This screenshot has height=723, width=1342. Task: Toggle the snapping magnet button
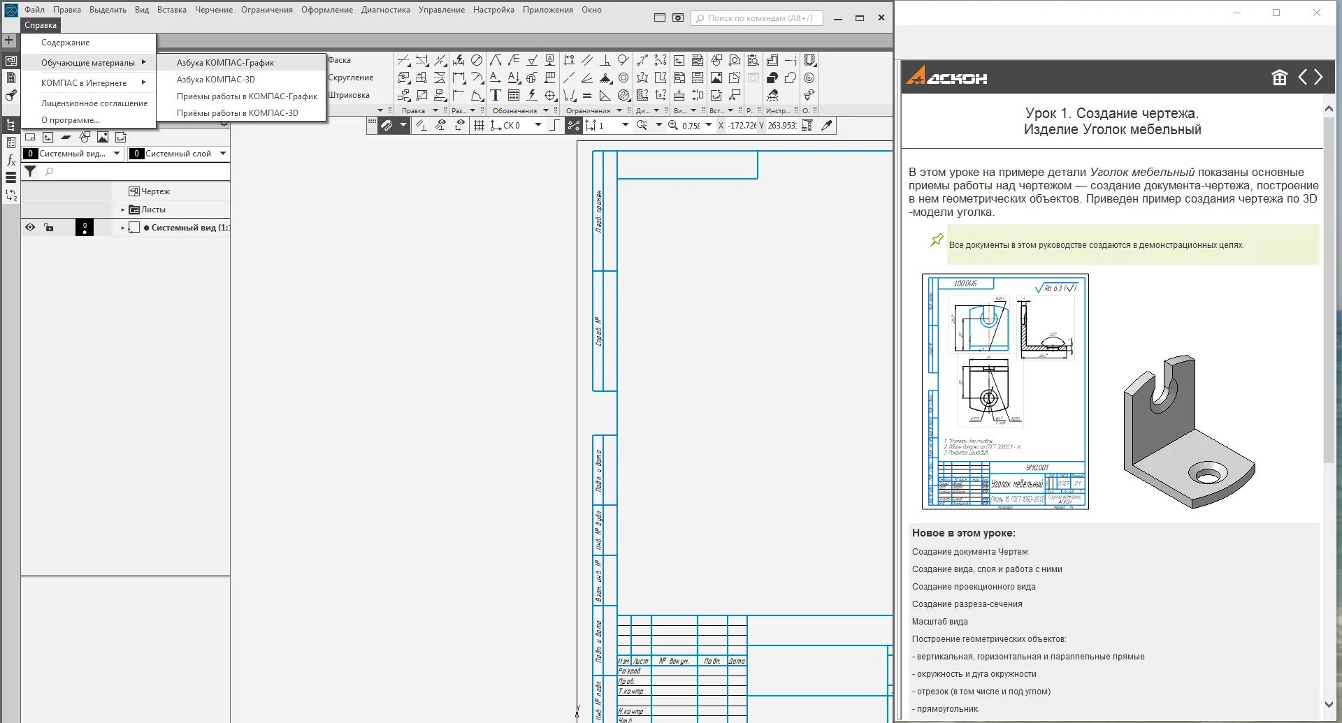tap(387, 126)
